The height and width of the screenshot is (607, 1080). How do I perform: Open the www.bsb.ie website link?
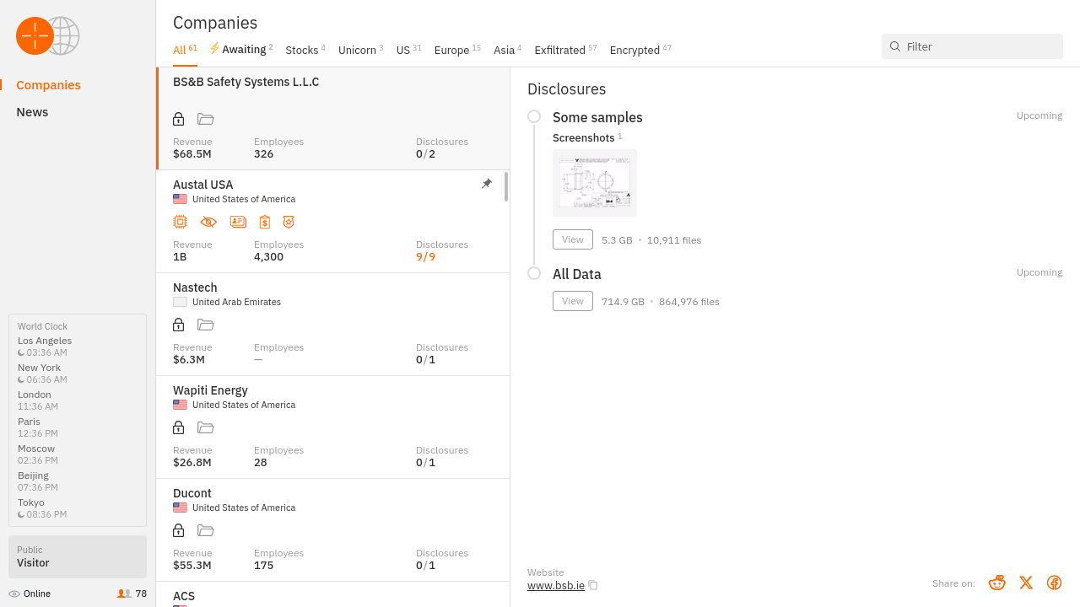(555, 585)
